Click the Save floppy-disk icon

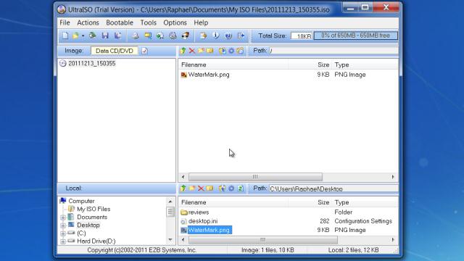[105, 36]
